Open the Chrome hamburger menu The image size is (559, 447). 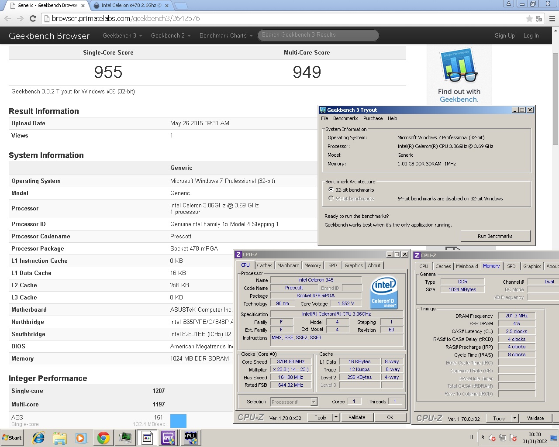(552, 18)
